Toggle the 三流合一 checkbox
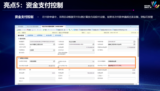Screen dimensions: 160x91 click(109, 76)
